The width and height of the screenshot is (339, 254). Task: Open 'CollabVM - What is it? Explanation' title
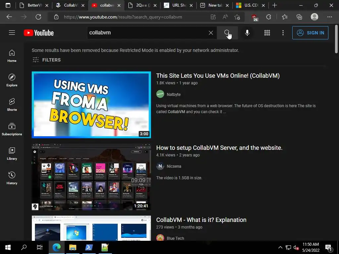[x=201, y=220]
